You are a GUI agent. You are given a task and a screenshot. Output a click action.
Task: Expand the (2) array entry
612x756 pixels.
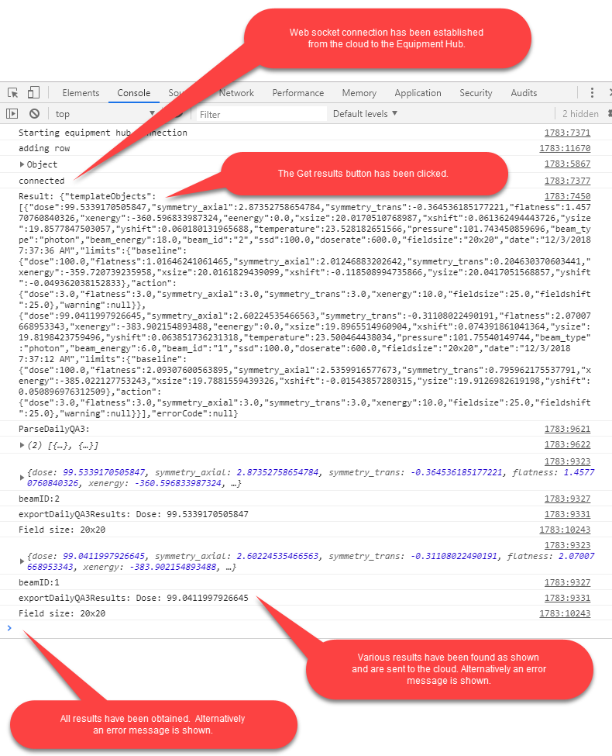coord(22,445)
